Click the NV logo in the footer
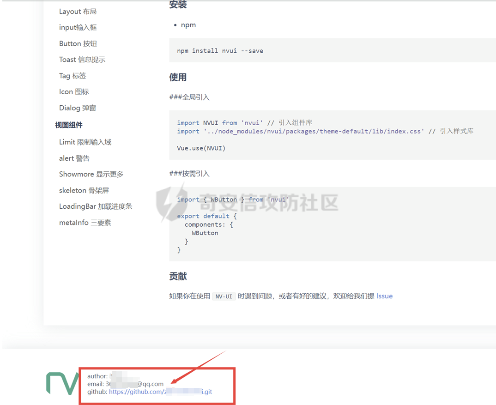This screenshot has height=405, width=496. point(62,383)
